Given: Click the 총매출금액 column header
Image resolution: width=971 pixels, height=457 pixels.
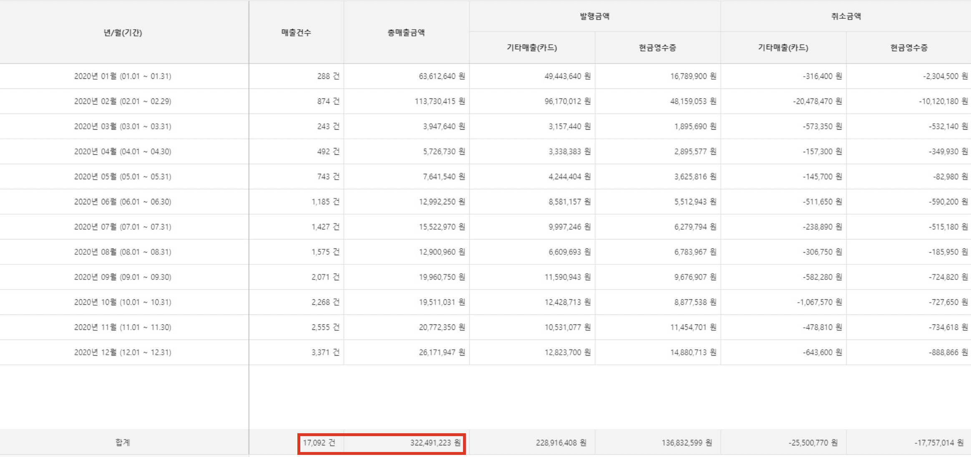Looking at the screenshot, I should [x=406, y=33].
